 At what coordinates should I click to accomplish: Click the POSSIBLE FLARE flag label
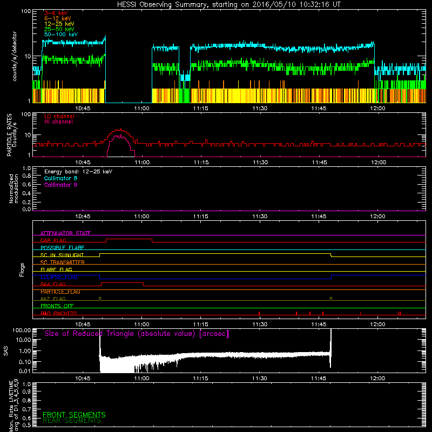coord(62,248)
